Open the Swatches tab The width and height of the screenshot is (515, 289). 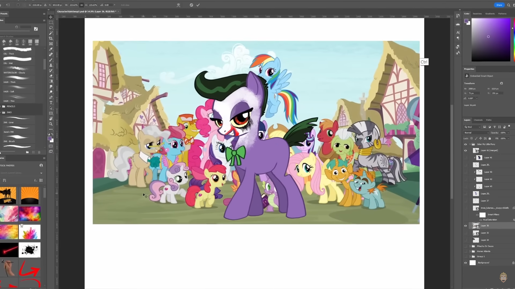click(x=477, y=14)
